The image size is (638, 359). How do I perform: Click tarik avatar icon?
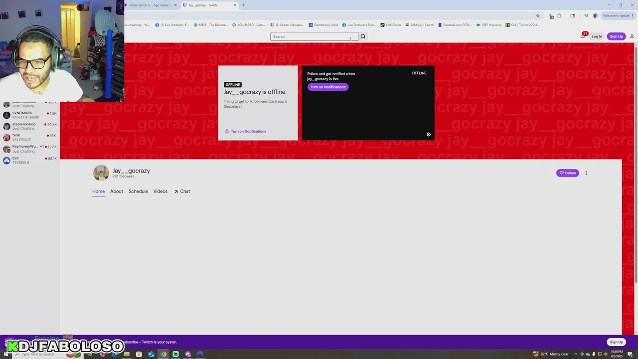click(6, 138)
